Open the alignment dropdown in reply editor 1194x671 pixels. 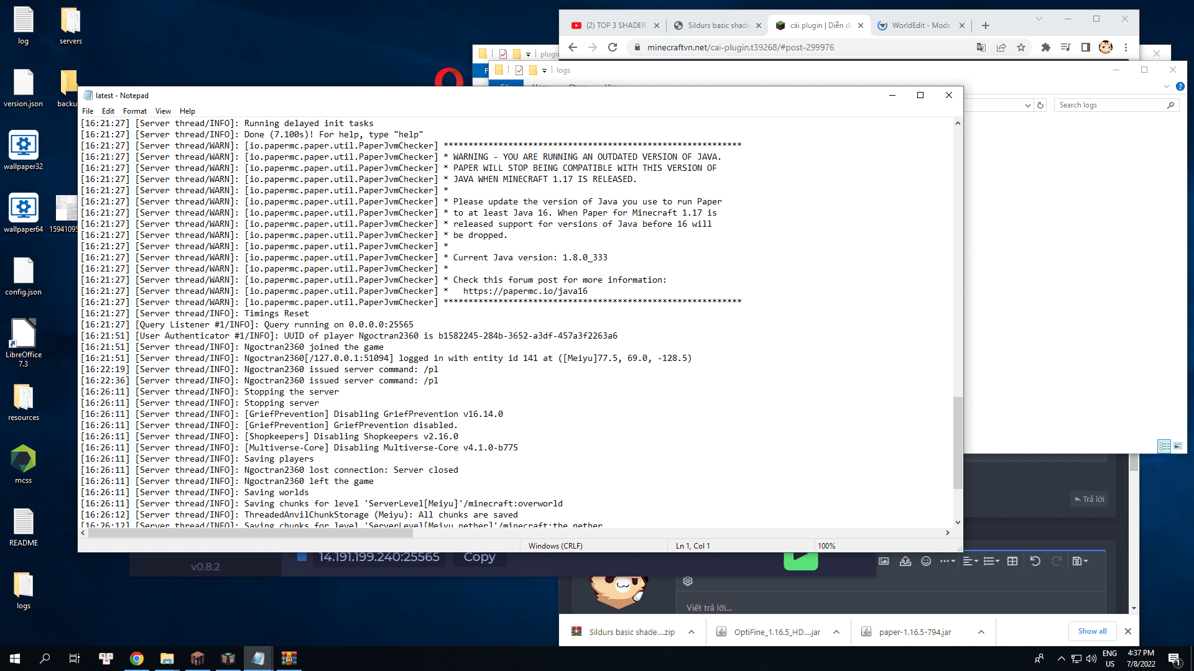[970, 561]
